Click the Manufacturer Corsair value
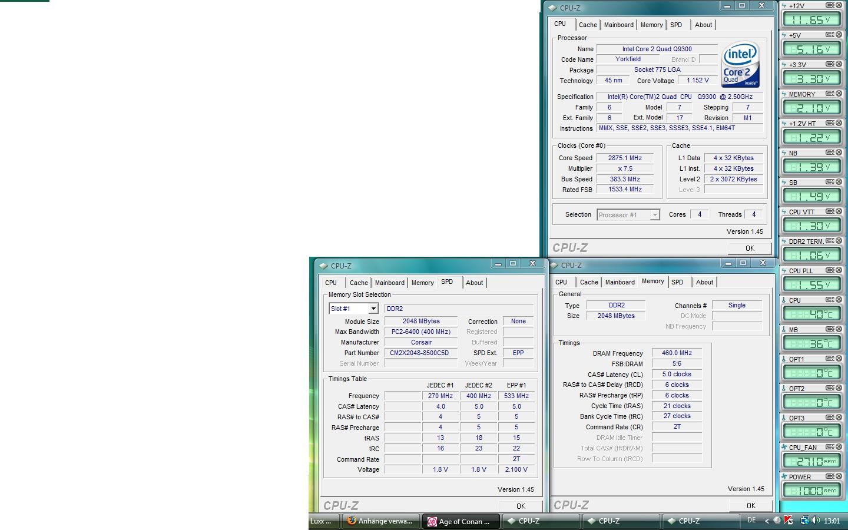Viewport: 848px width, 530px height. click(x=421, y=342)
